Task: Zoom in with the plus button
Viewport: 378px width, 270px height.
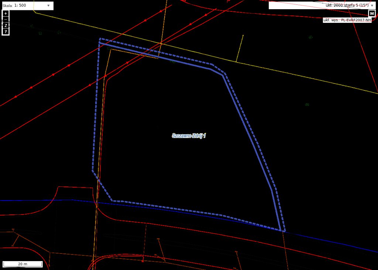Action: pyautogui.click(x=6, y=13)
